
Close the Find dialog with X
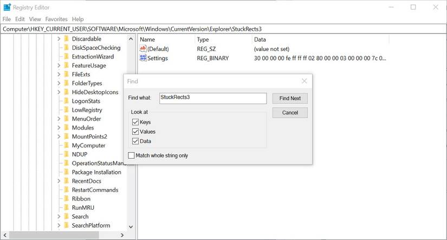304,81
